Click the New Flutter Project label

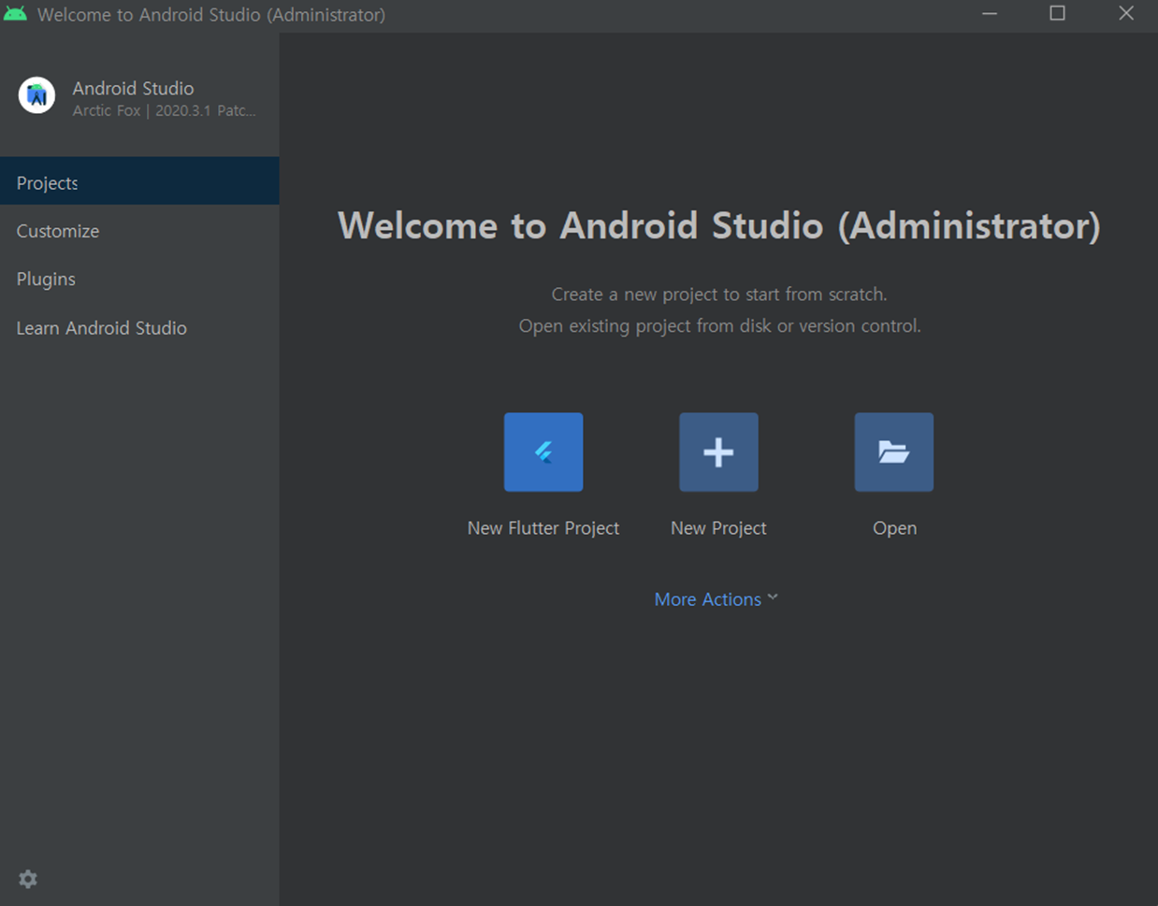coord(543,528)
